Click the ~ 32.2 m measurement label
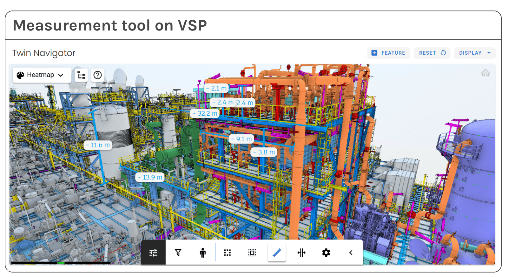This screenshot has height=277, width=508. [x=205, y=113]
